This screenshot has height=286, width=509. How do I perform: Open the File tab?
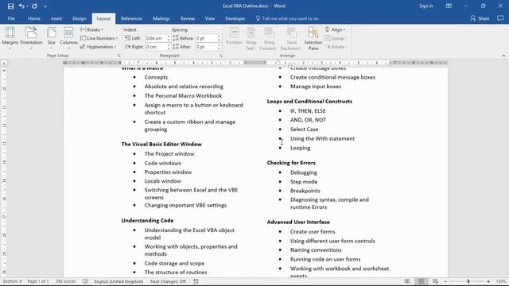tap(11, 18)
